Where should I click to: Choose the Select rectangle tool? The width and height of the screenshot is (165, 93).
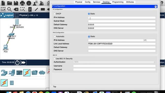(3, 9)
